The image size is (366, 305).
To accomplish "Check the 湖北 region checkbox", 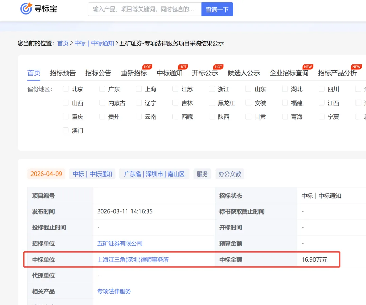I will click(x=285, y=89).
